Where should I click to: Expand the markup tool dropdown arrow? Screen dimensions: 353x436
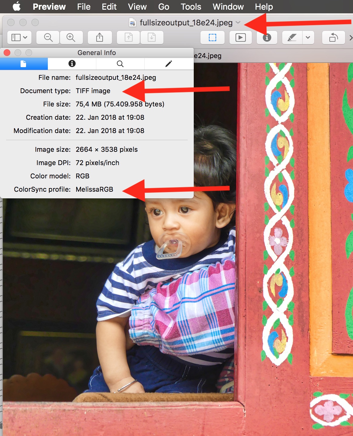308,37
